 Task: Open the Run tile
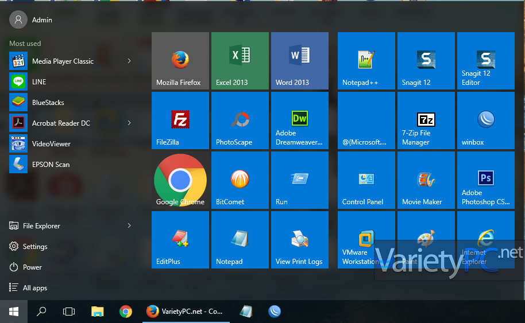[x=300, y=180]
